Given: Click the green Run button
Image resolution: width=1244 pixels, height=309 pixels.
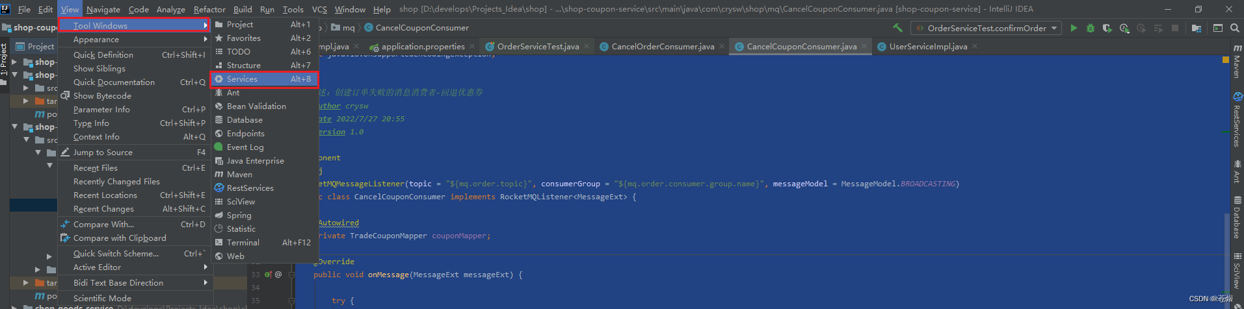Looking at the screenshot, I should coord(1074,28).
